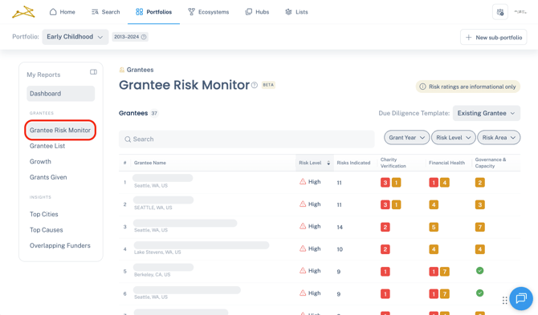Click the red 1 charity badge in row 6

385,294
